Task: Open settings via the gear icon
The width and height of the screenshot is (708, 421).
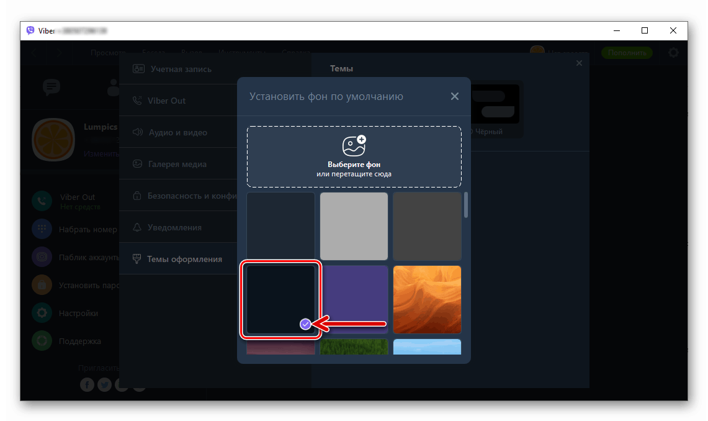Action: click(x=673, y=53)
